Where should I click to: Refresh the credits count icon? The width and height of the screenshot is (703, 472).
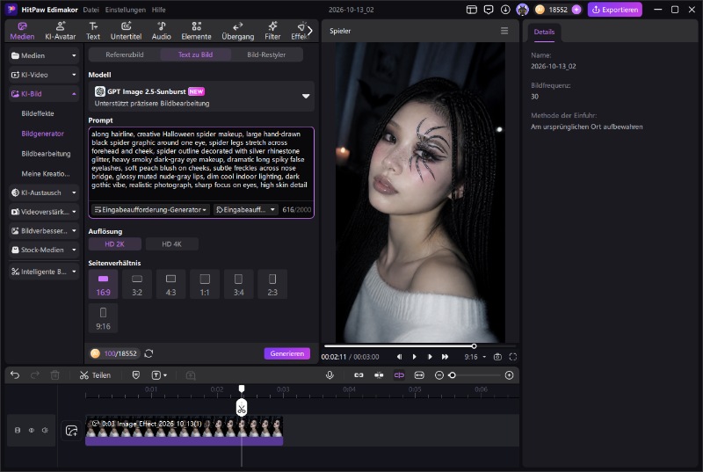point(149,353)
